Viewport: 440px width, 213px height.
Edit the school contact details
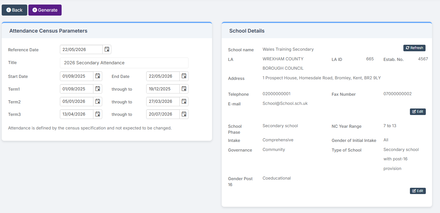tap(418, 112)
